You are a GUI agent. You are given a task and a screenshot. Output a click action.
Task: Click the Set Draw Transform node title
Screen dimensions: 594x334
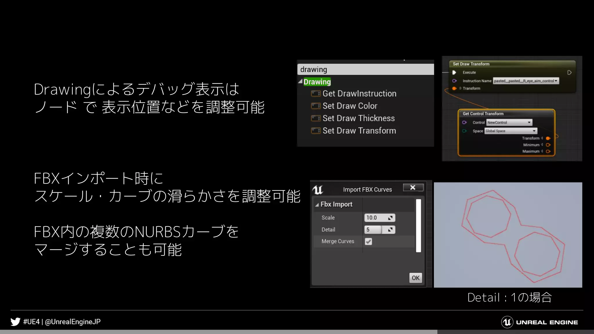[x=471, y=64]
